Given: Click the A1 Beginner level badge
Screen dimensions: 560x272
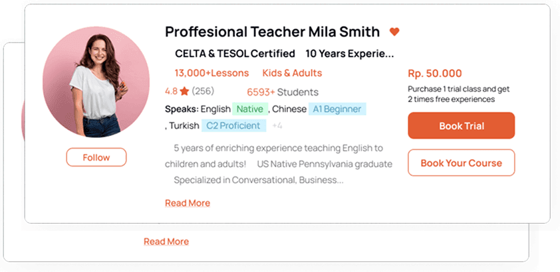Looking at the screenshot, I should click(337, 109).
